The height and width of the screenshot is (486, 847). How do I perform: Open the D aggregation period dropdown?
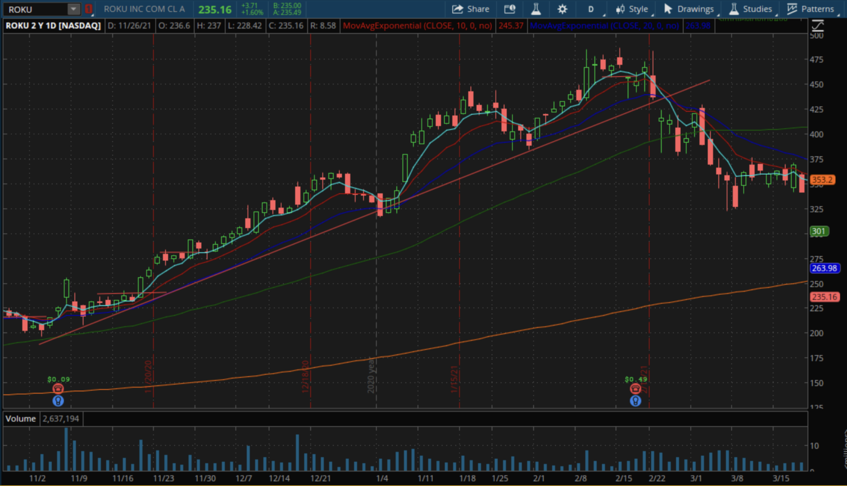tap(591, 9)
